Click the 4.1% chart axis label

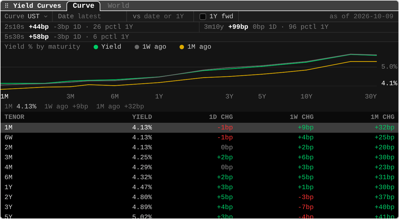pyautogui.click(x=389, y=83)
